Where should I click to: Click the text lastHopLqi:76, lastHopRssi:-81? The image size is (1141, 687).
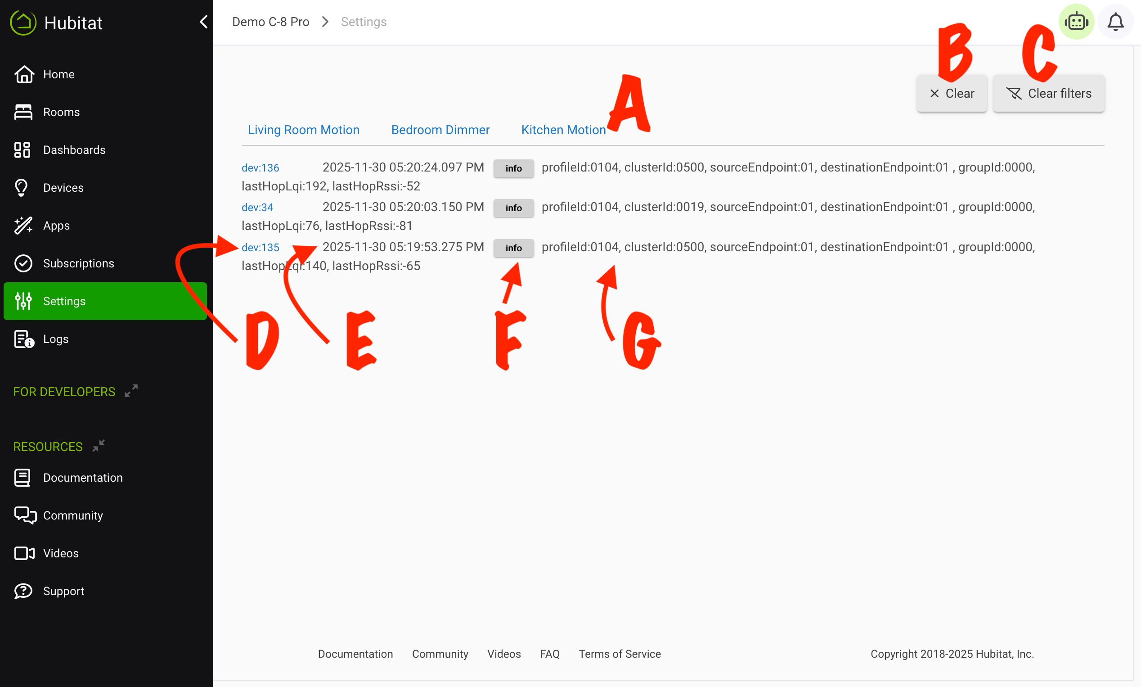pos(327,226)
